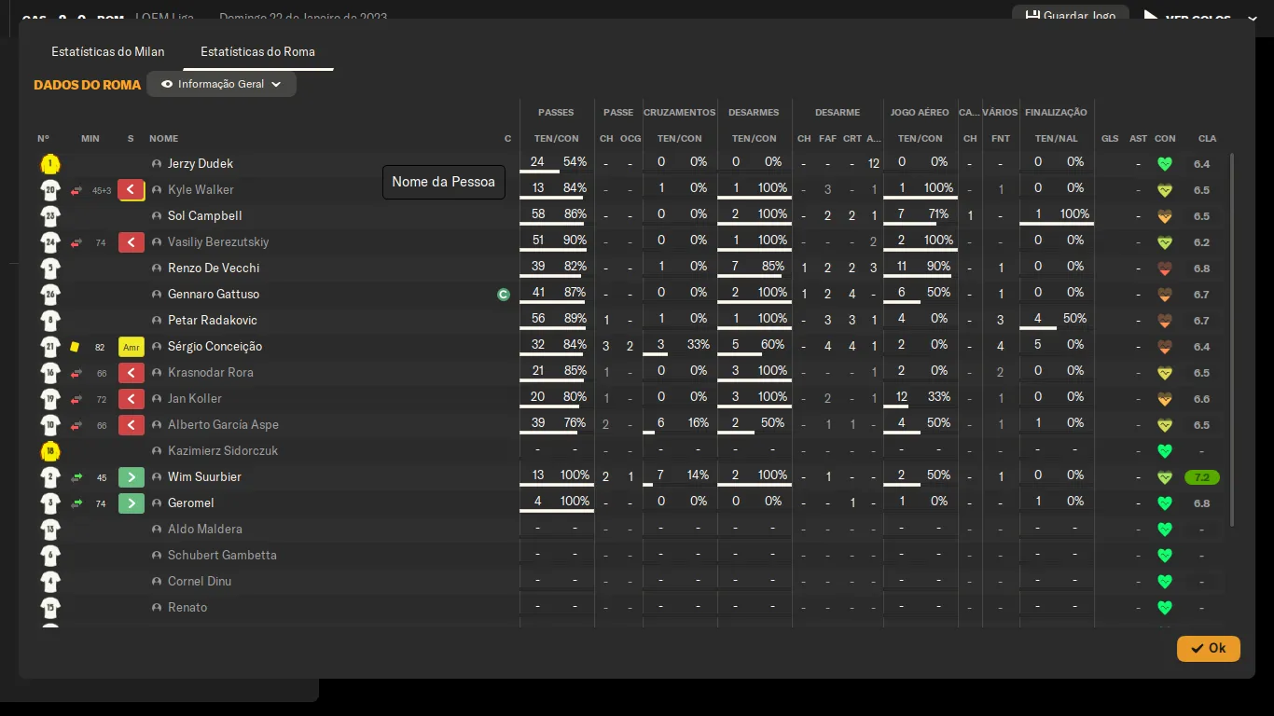Screen dimensions: 1274x716
Task: Open the Informação Geral view dropdown
Action: pos(222,84)
